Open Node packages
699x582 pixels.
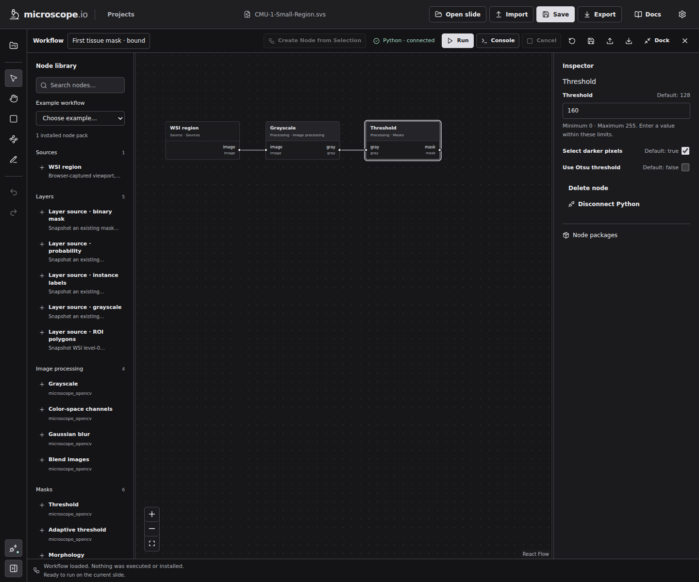coord(590,235)
